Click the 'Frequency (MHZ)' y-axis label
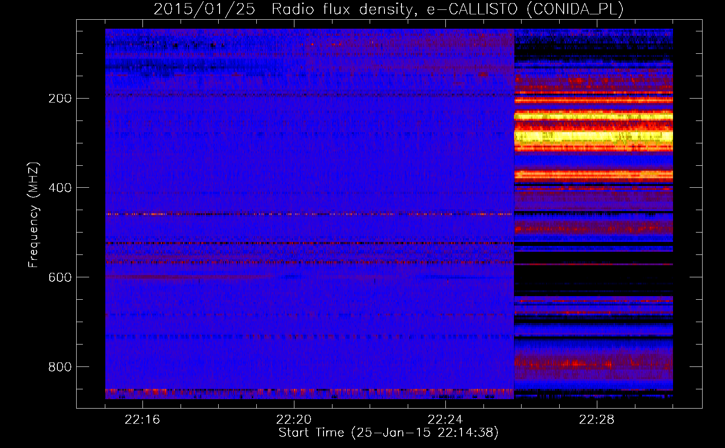 coord(34,215)
